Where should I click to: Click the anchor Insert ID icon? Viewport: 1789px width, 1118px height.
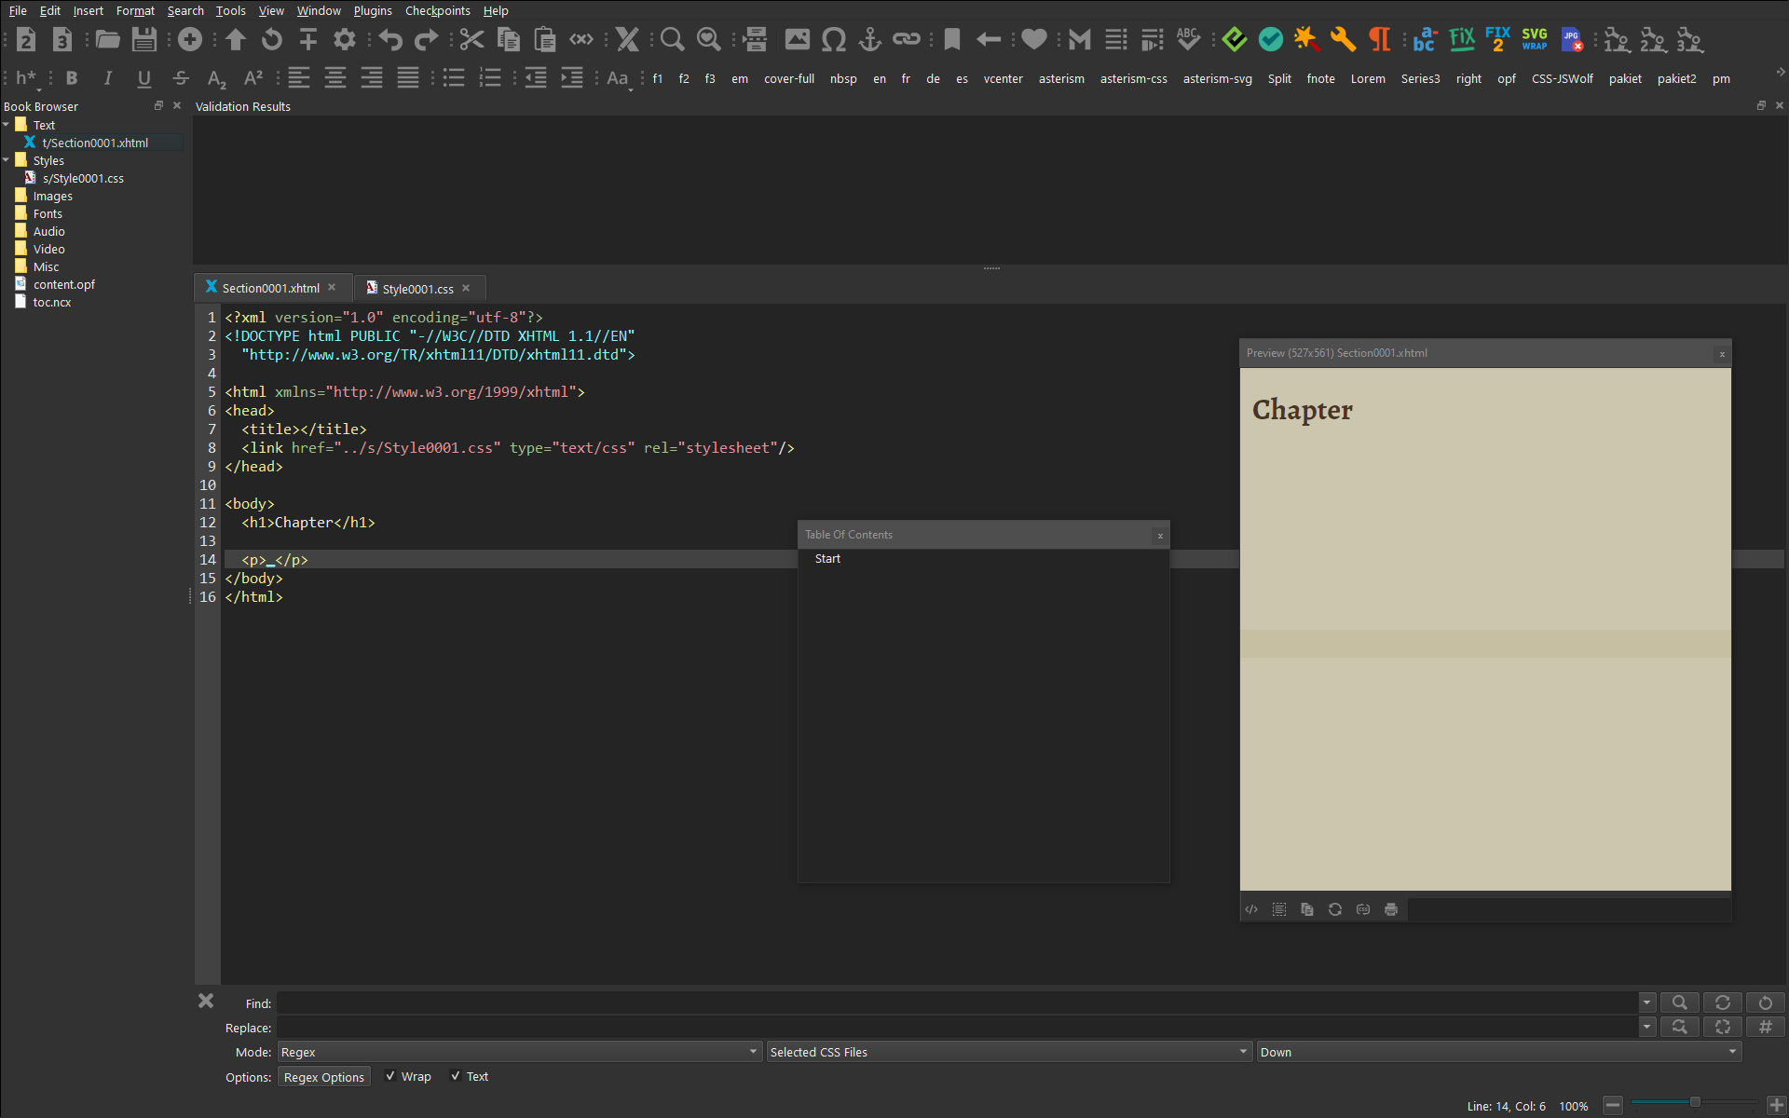coord(869,40)
